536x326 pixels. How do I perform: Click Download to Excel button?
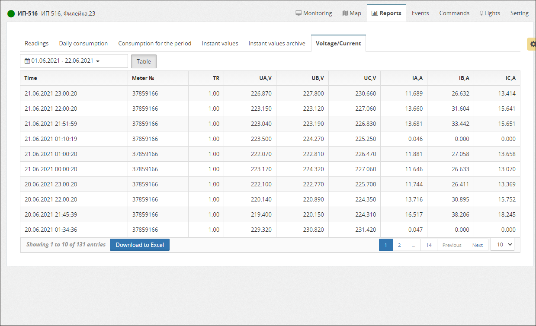(x=140, y=245)
